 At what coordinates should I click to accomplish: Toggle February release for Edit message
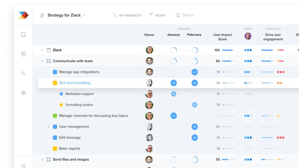[x=194, y=138]
